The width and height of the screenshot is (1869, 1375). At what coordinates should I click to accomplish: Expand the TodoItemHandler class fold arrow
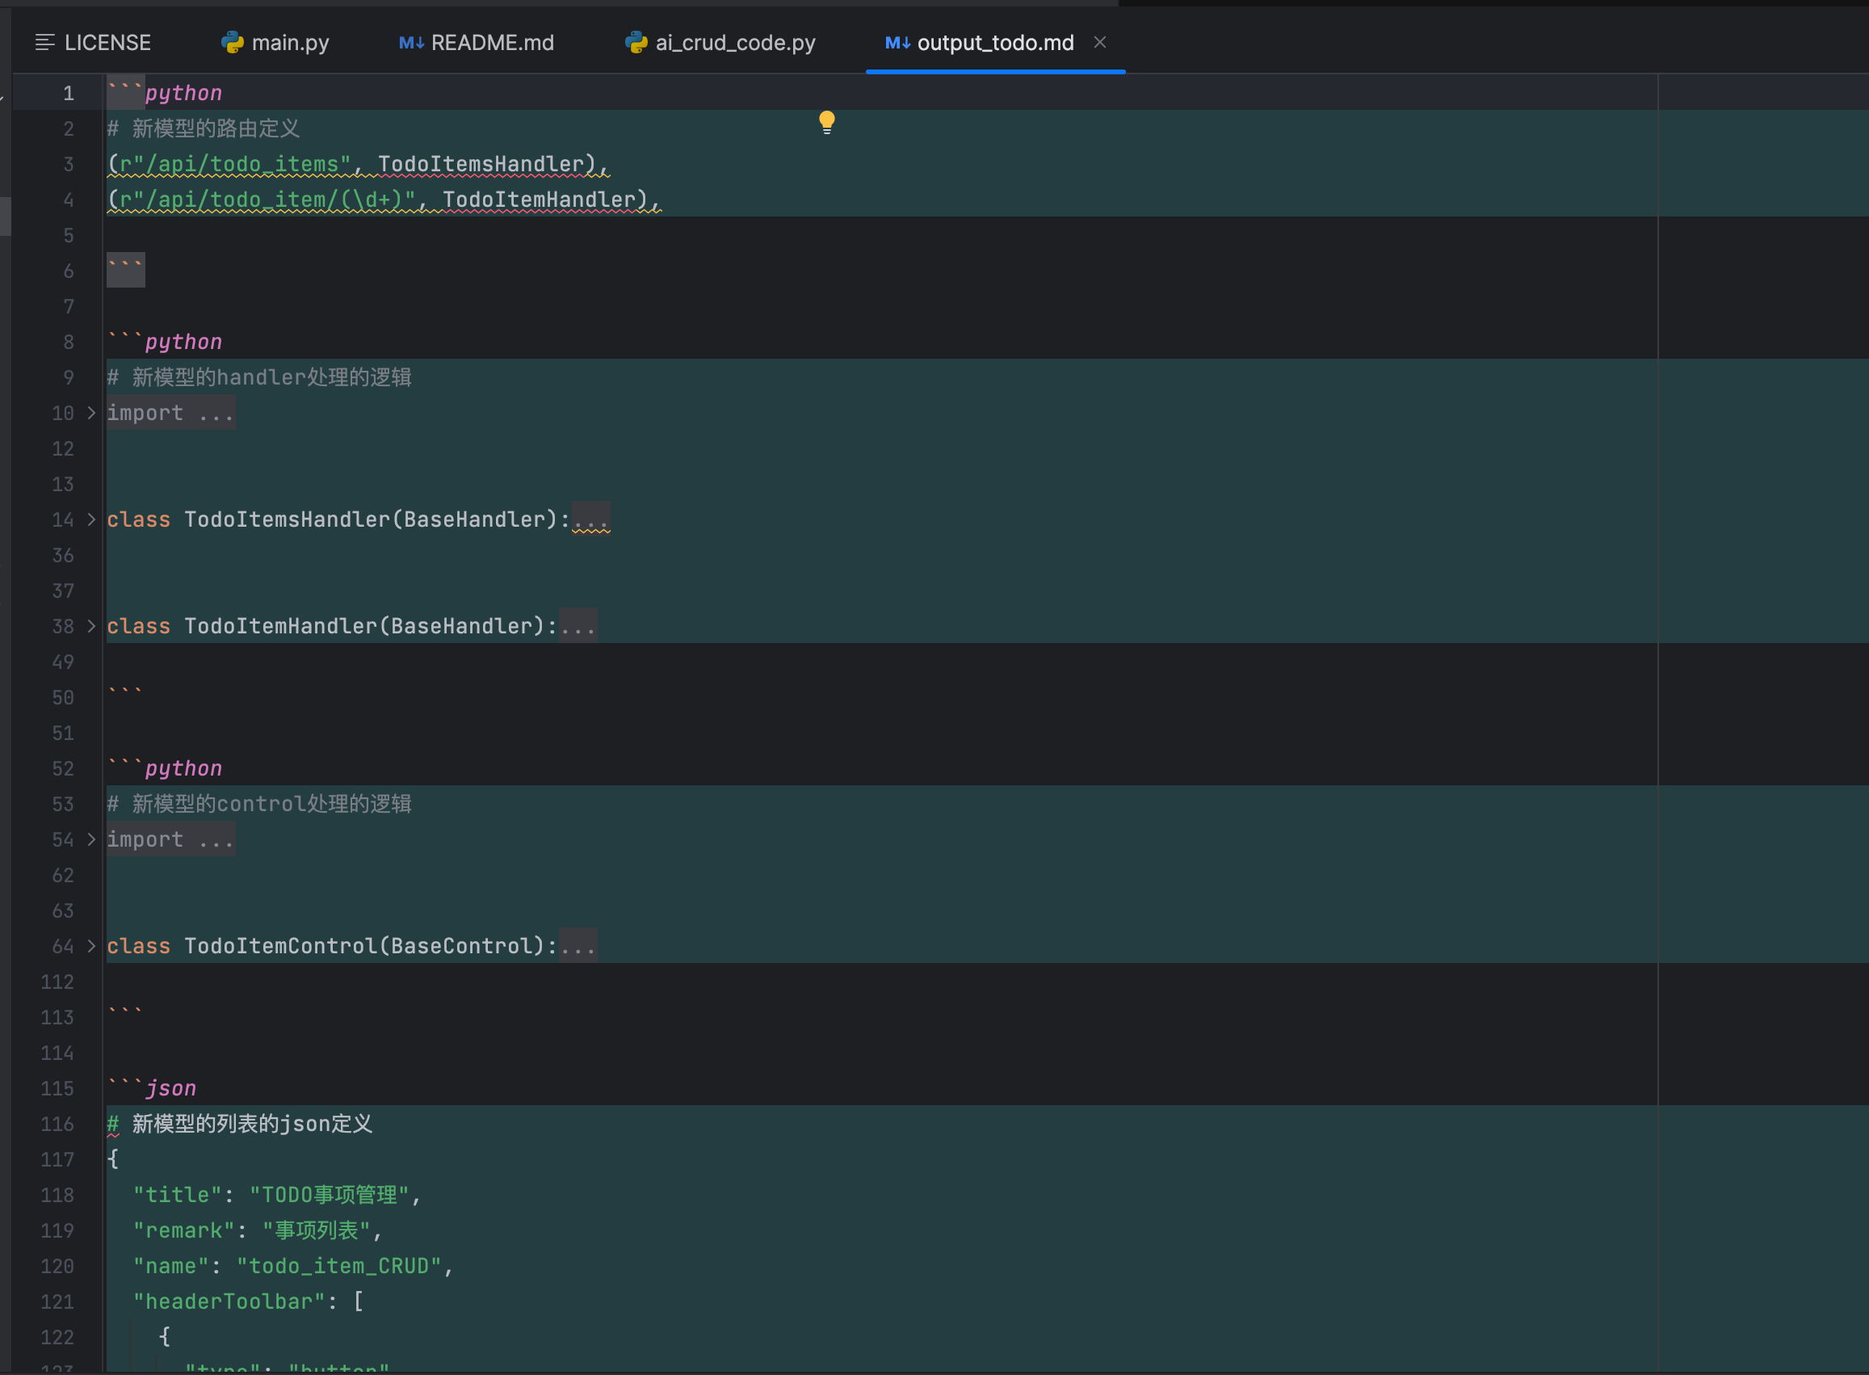click(91, 626)
